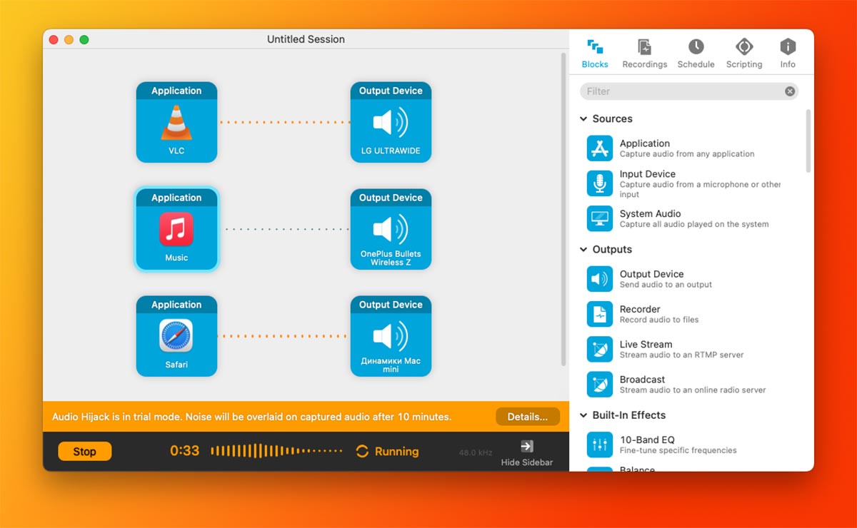This screenshot has height=528, width=857.
Task: Choose the Recorder block icon
Action: (600, 314)
